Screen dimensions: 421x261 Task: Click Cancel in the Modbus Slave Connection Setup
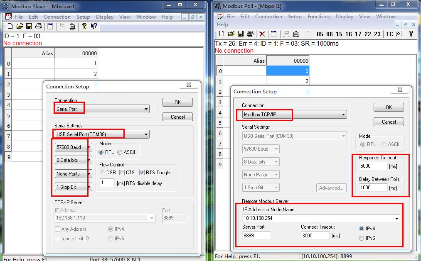point(177,117)
